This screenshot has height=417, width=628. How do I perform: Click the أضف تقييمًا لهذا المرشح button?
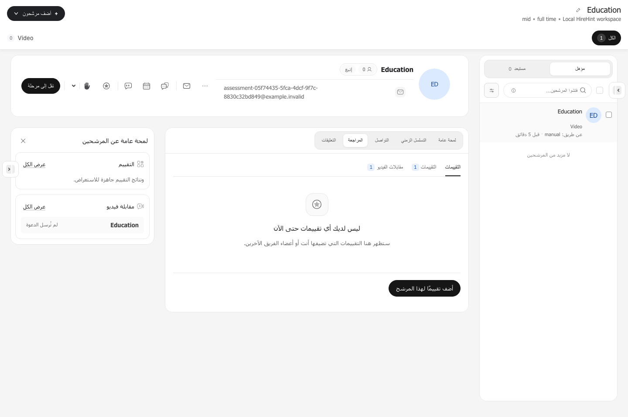point(424,288)
